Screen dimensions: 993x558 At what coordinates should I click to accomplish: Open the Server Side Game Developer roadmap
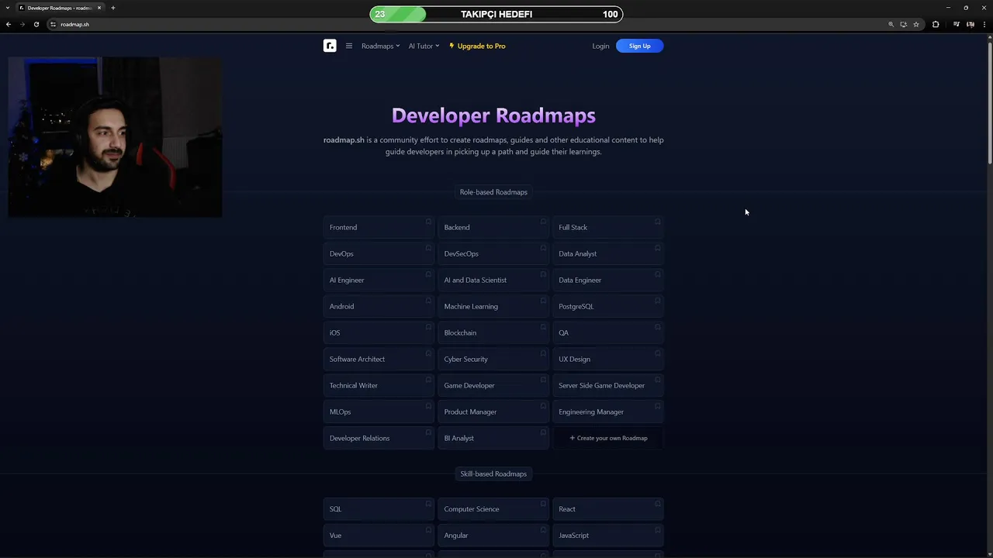point(608,385)
